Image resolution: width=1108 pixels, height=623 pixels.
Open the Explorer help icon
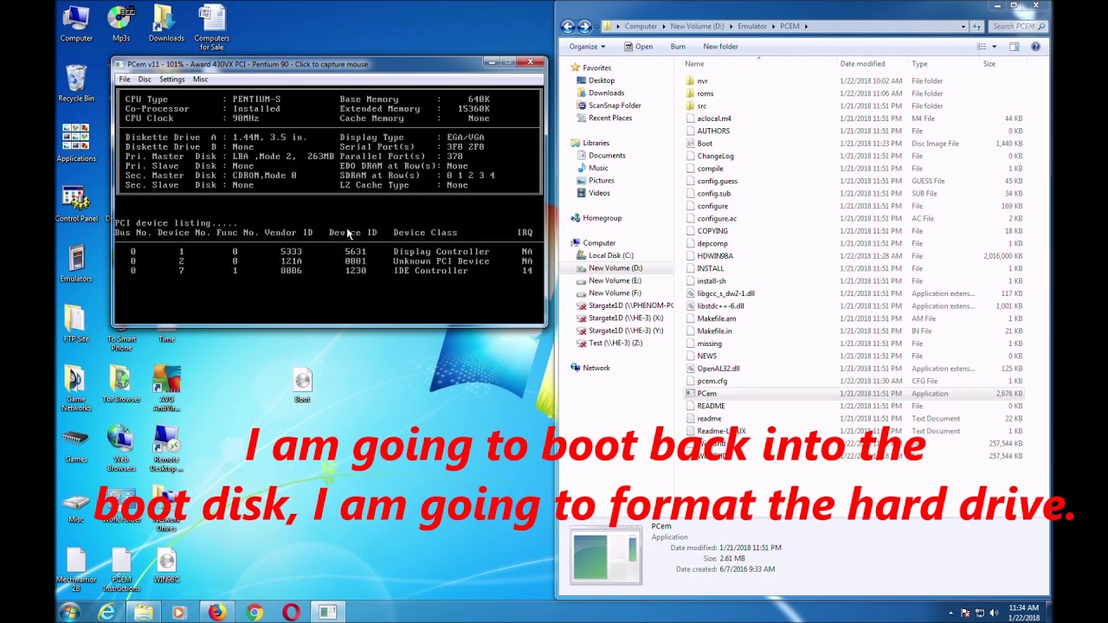point(1035,47)
